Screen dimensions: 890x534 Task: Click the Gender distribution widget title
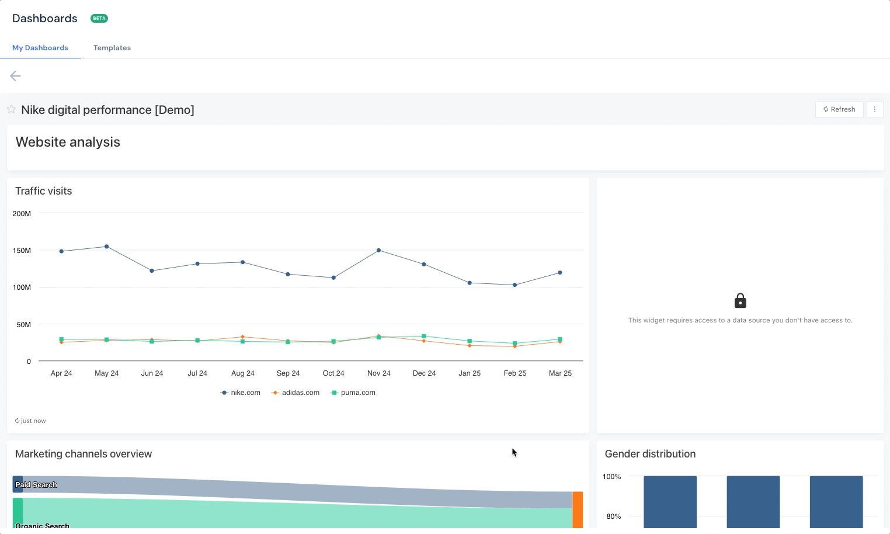(650, 454)
